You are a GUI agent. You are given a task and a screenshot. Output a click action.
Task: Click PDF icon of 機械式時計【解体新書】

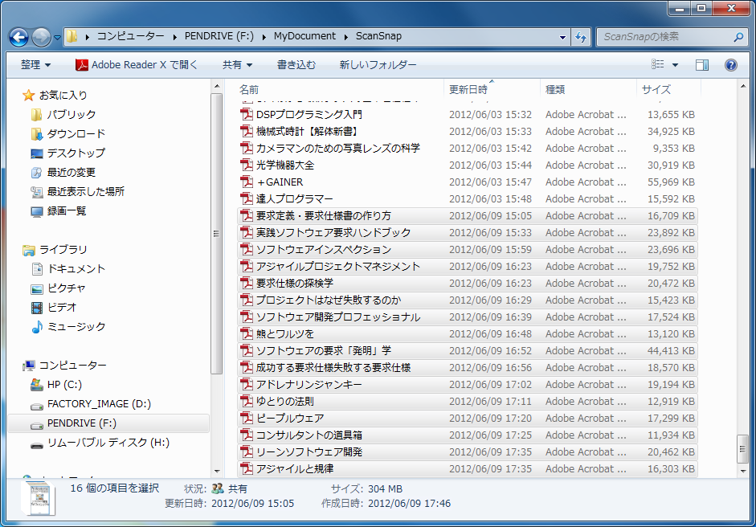tap(247, 131)
